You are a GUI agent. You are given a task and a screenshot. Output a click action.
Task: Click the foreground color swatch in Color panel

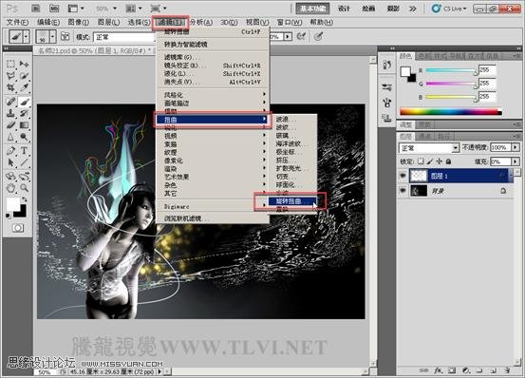point(405,71)
